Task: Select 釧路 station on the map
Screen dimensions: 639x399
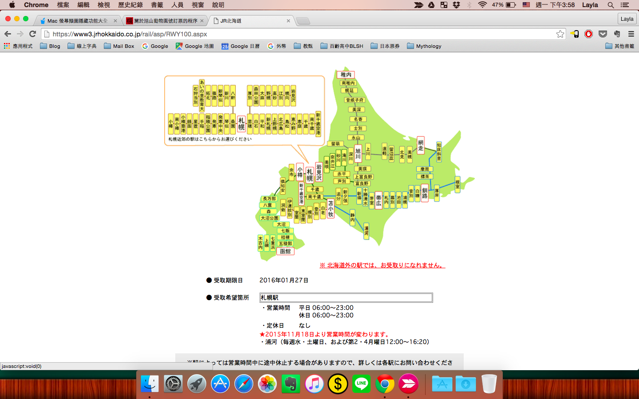Action: click(x=425, y=193)
